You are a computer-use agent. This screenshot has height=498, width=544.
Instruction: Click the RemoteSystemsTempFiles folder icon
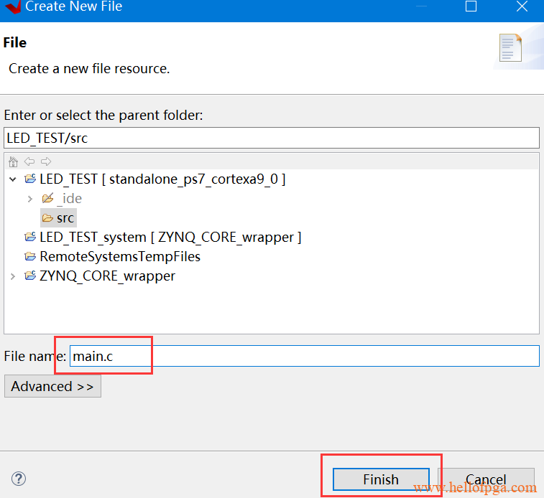(x=30, y=256)
